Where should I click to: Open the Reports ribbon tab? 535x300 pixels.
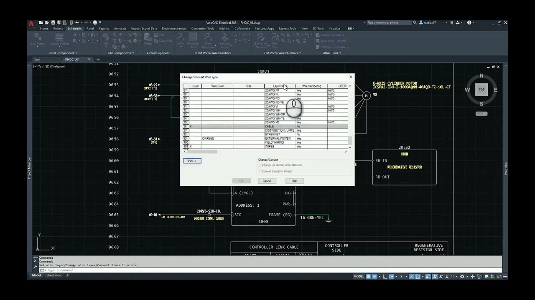click(104, 28)
